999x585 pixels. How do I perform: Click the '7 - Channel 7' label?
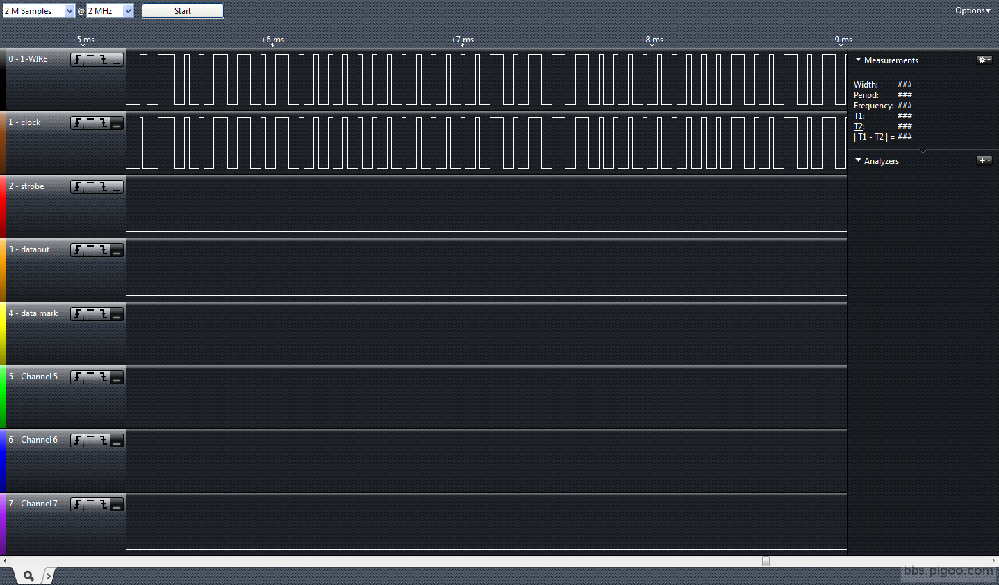click(x=33, y=504)
